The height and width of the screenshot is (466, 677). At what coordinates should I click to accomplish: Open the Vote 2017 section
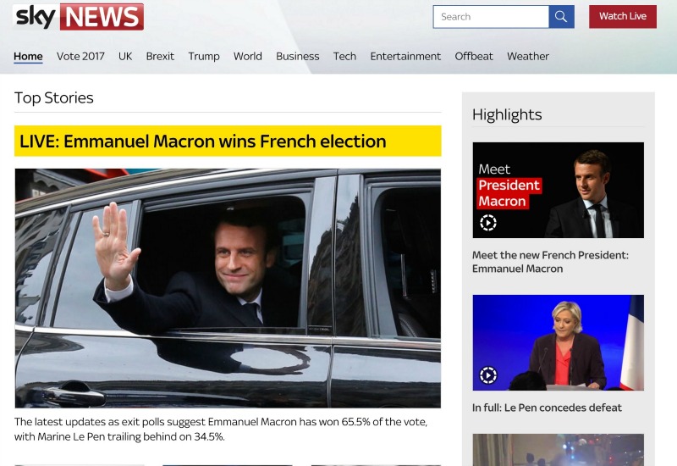80,56
